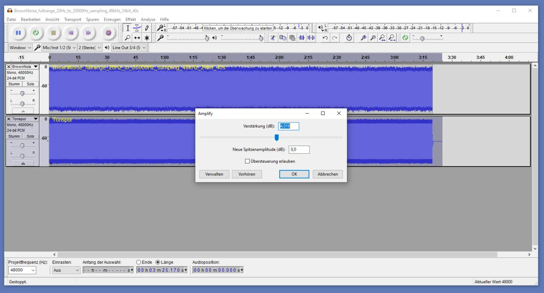Viewport: 544px width, 293px height.
Task: Click the Verstärkung slider handle
Action: point(277,137)
